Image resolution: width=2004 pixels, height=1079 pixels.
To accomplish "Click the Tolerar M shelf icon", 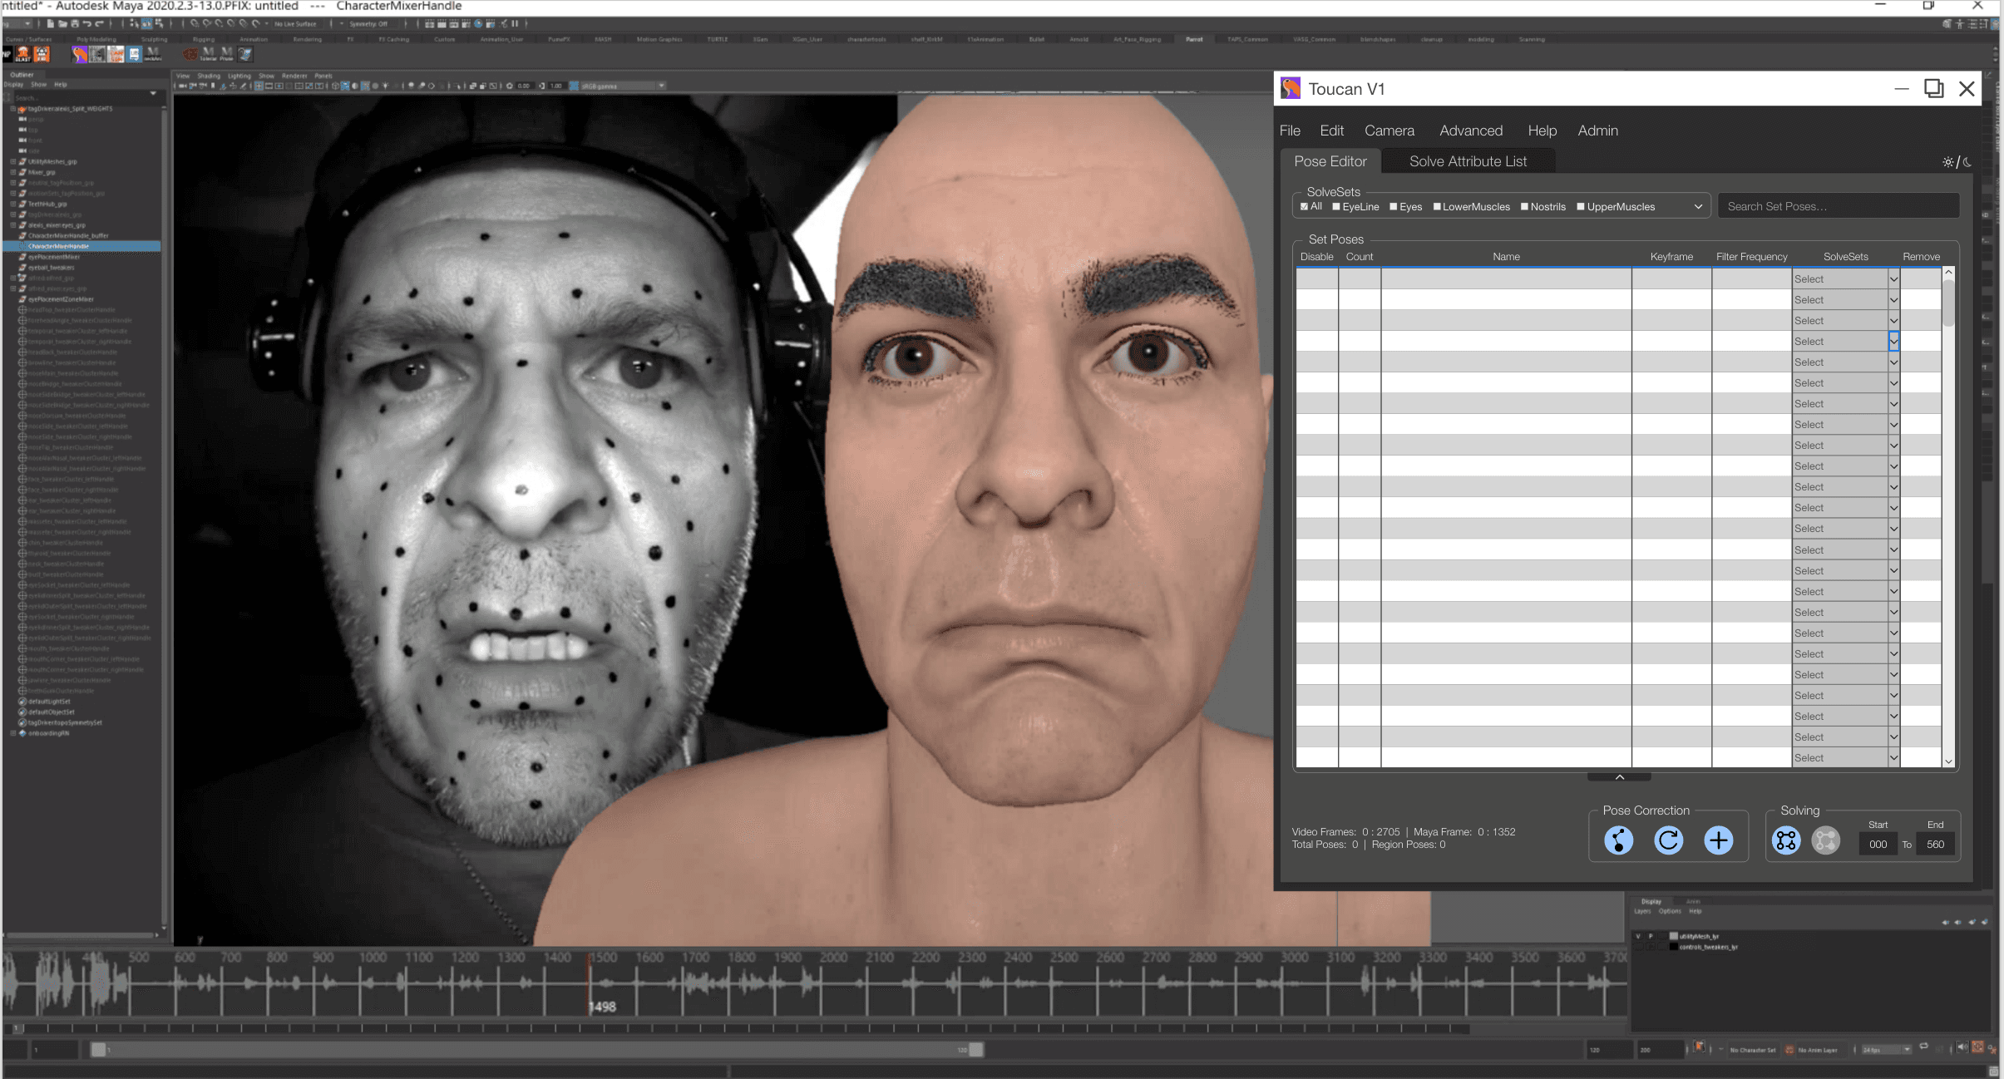I will tap(208, 54).
